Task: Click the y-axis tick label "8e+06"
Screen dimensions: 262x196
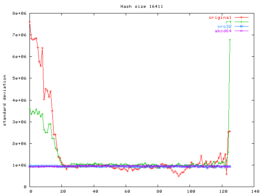Action: click(x=19, y=13)
